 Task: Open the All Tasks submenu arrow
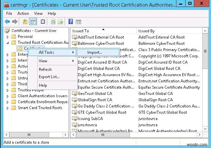(73, 52)
